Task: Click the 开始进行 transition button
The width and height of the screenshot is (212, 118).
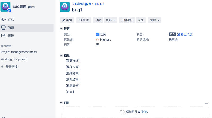Action: pos(127,20)
